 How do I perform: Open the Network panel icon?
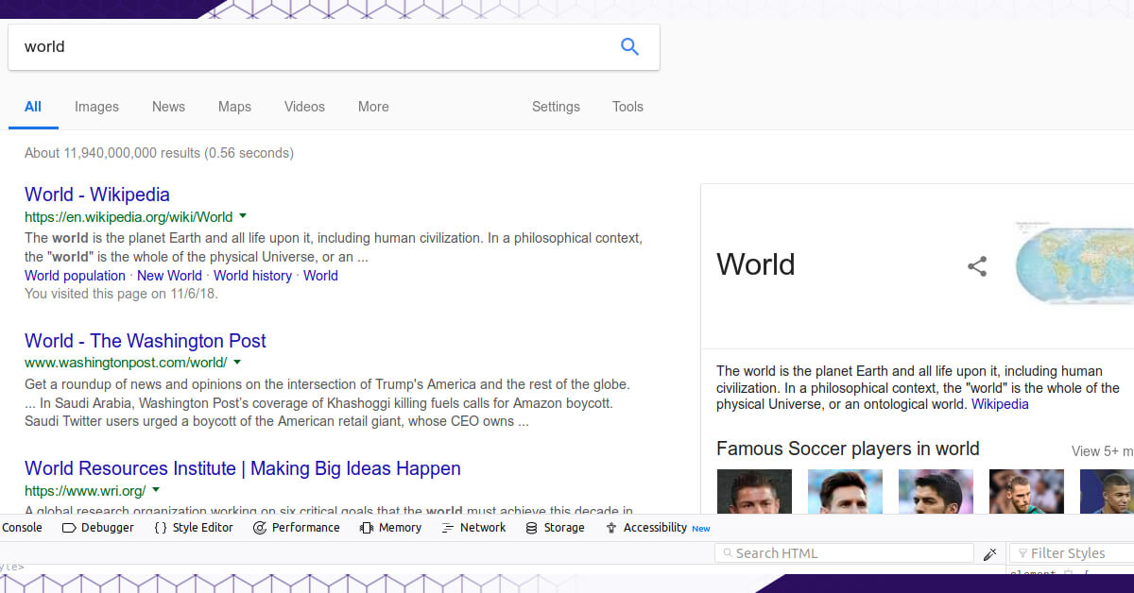point(448,528)
